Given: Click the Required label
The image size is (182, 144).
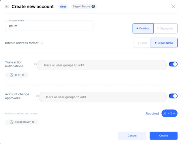Looking at the screenshot, I should point(152,113).
